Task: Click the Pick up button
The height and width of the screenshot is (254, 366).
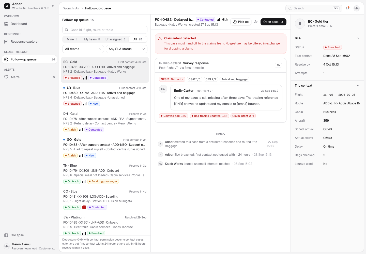Action: (241, 22)
